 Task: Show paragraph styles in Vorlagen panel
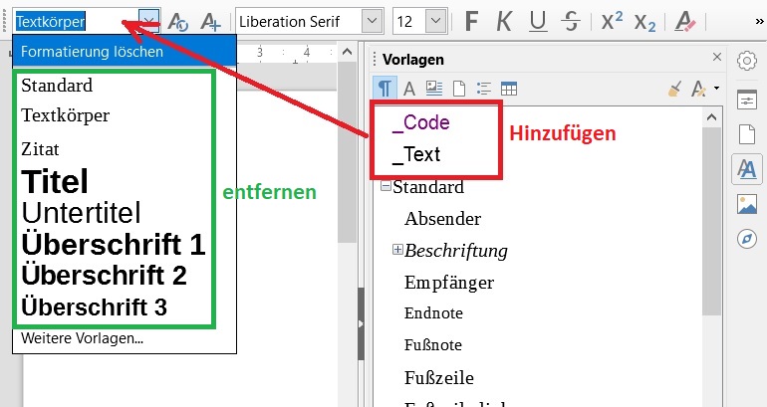coord(384,89)
